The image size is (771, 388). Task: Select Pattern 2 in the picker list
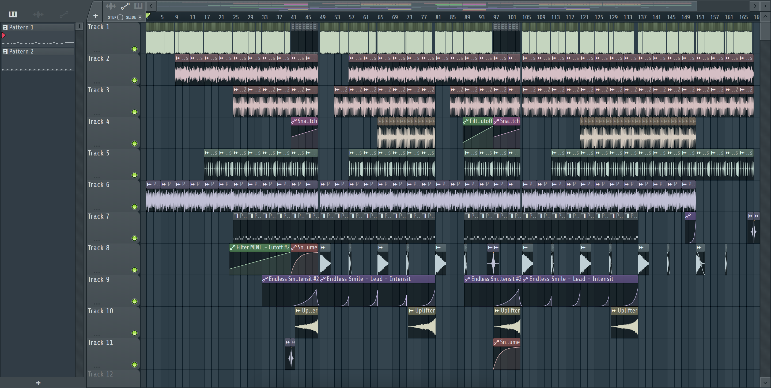click(38, 51)
